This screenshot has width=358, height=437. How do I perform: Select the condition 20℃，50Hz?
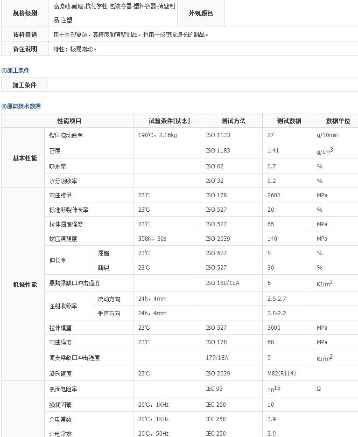pyautogui.click(x=154, y=434)
